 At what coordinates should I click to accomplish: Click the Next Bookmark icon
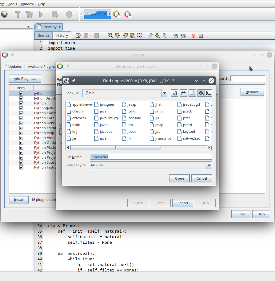[157, 36]
